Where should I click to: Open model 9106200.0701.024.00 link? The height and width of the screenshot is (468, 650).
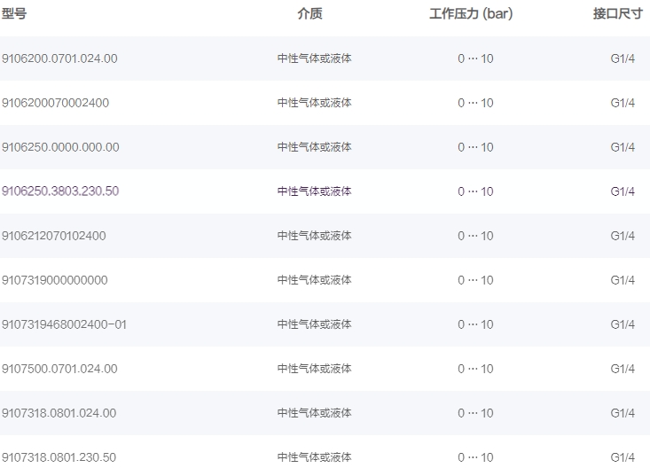click(x=59, y=58)
